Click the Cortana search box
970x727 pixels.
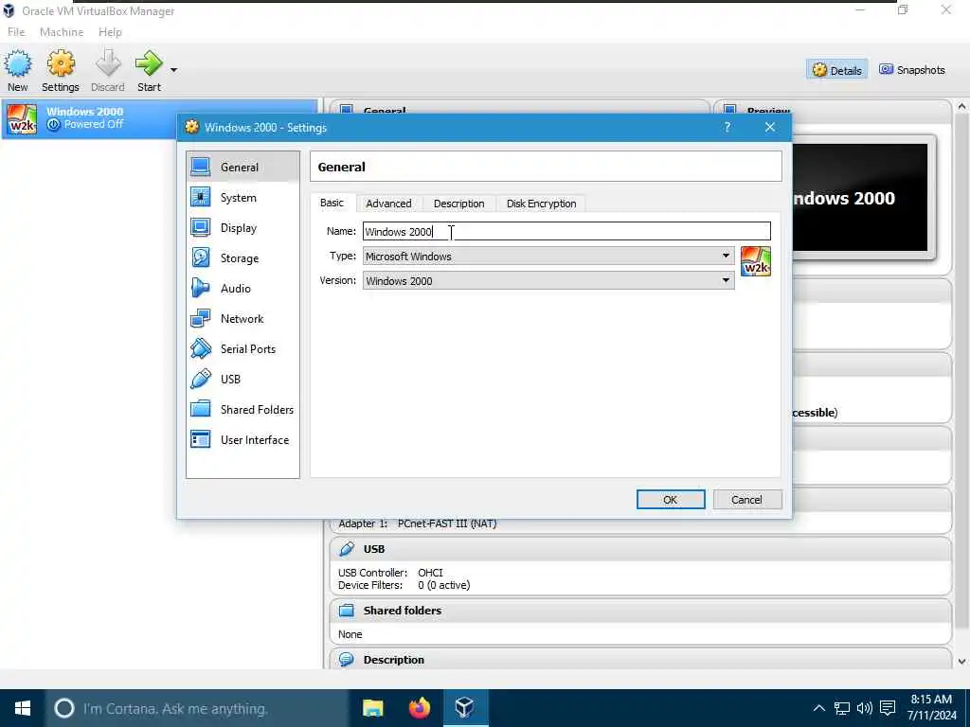197,708
